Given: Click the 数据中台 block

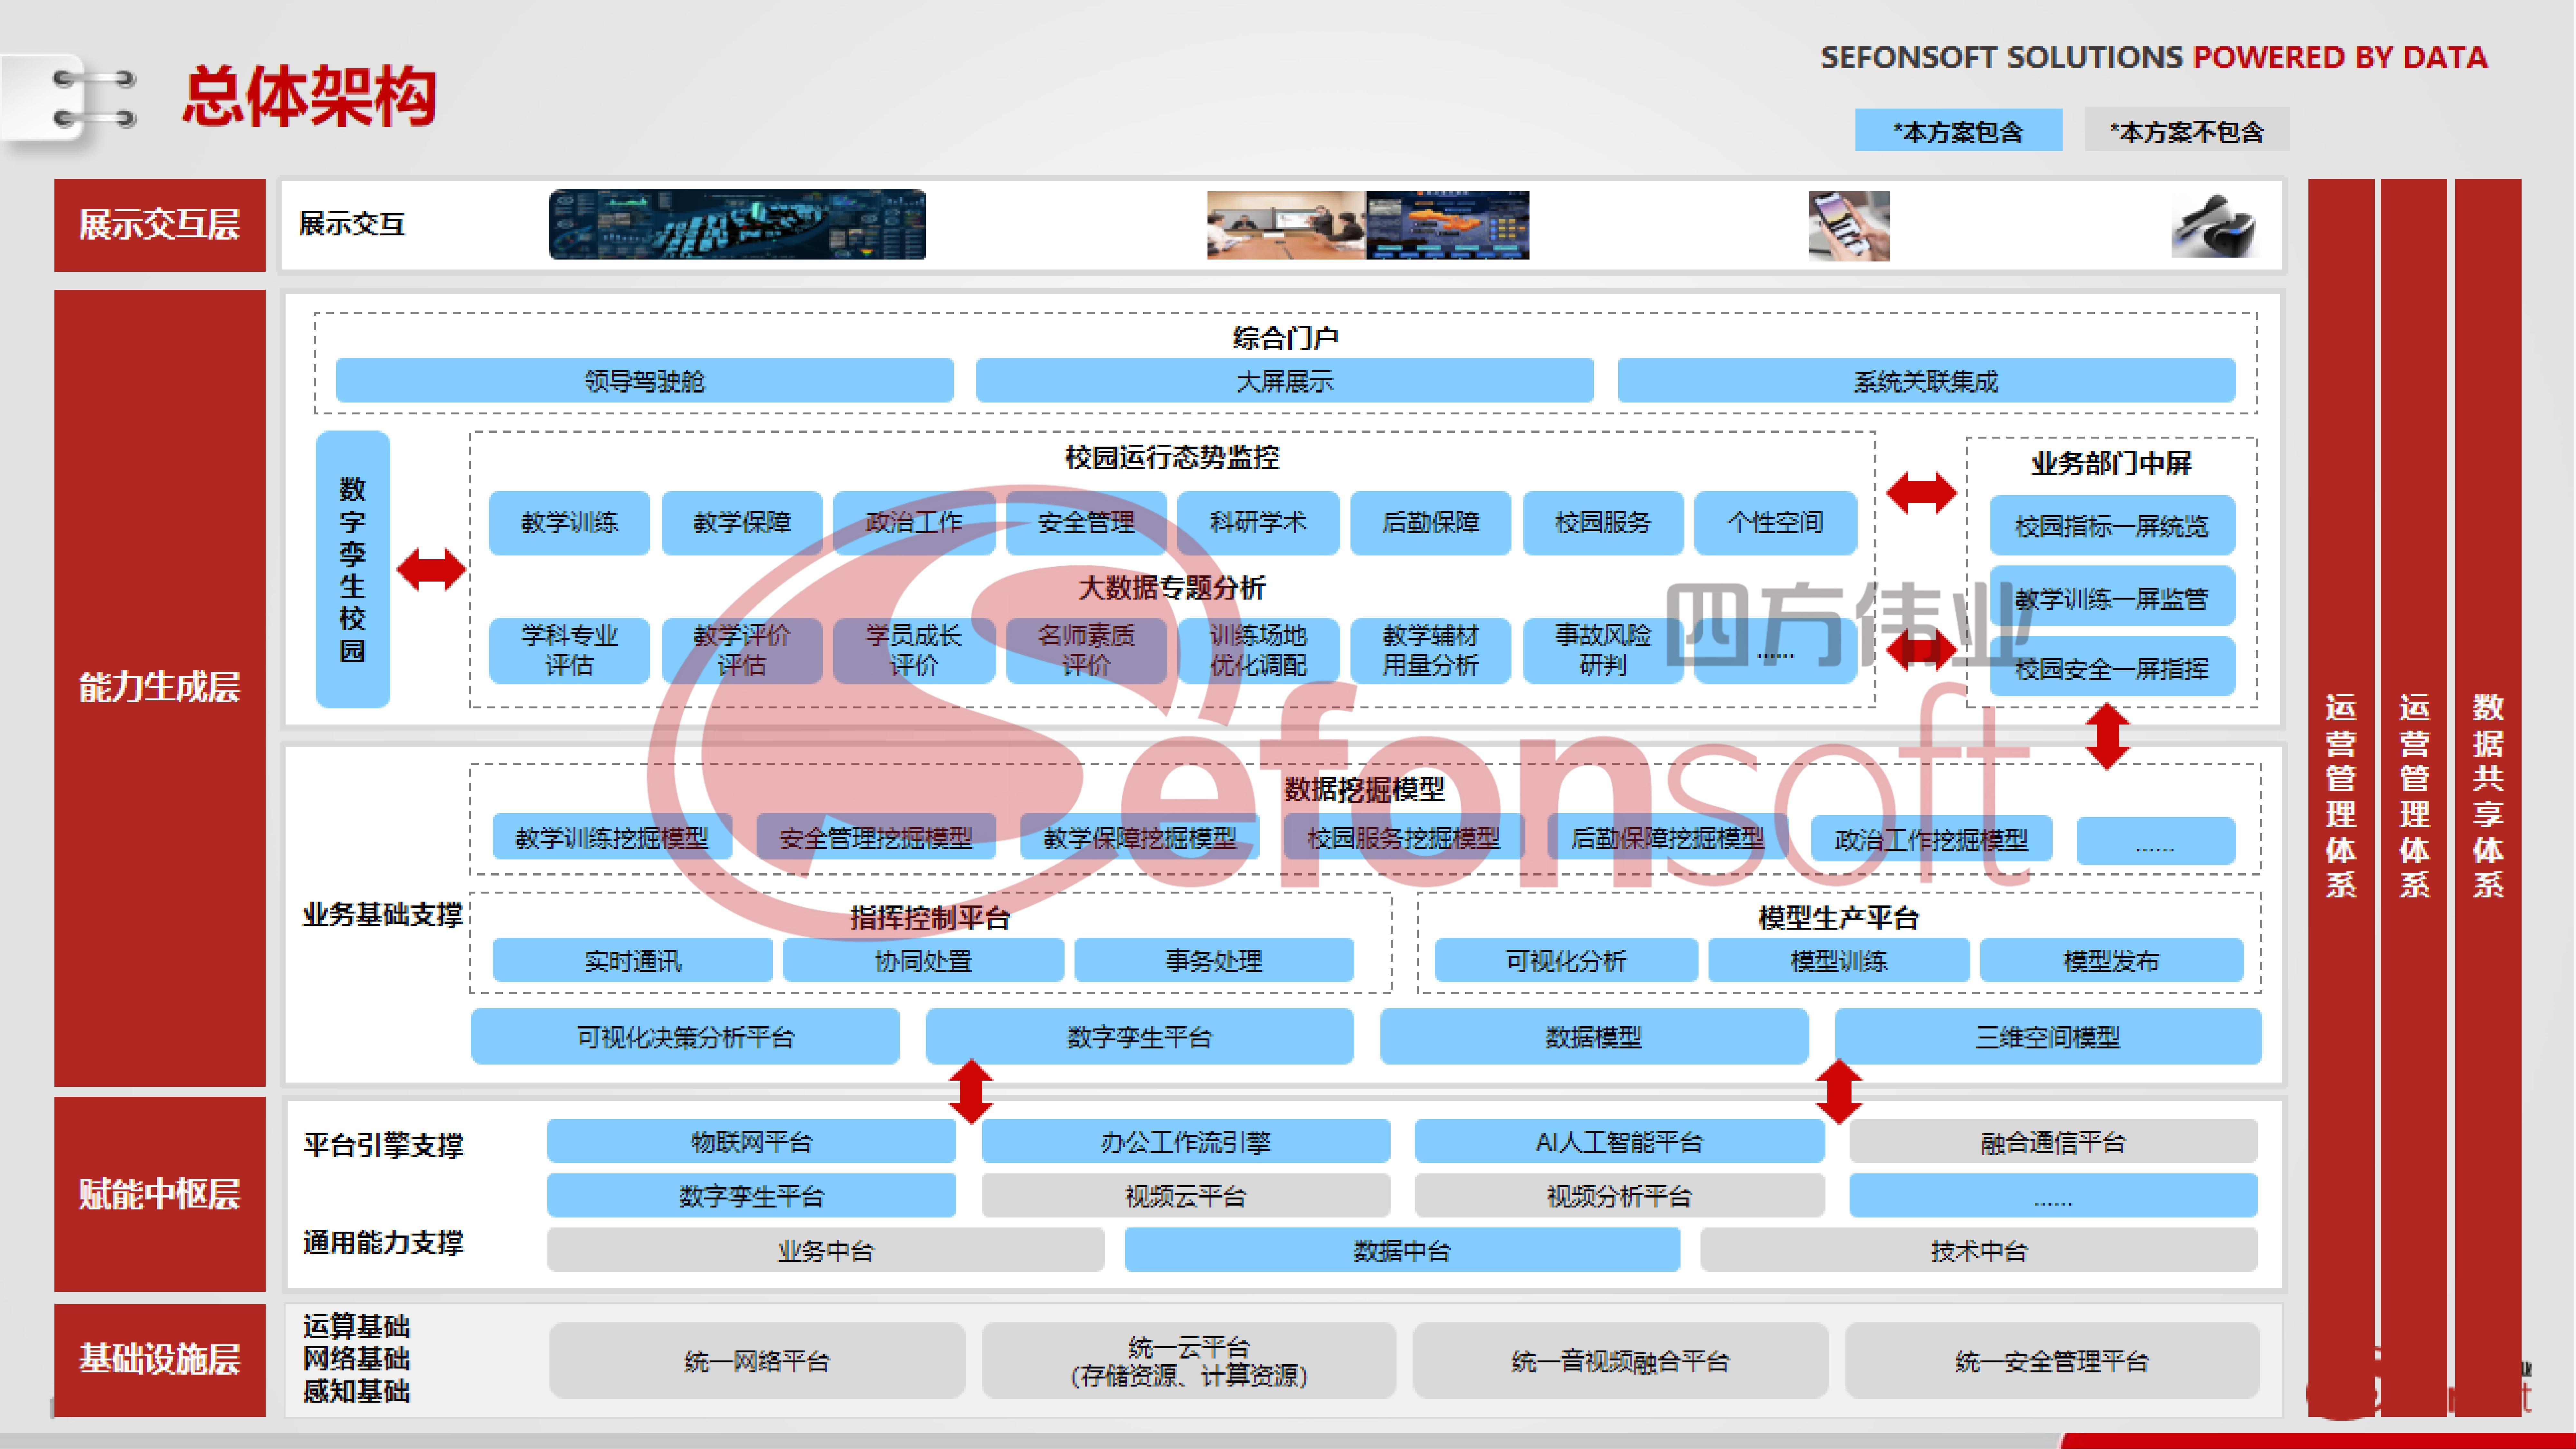Looking at the screenshot, I should (1402, 1250).
